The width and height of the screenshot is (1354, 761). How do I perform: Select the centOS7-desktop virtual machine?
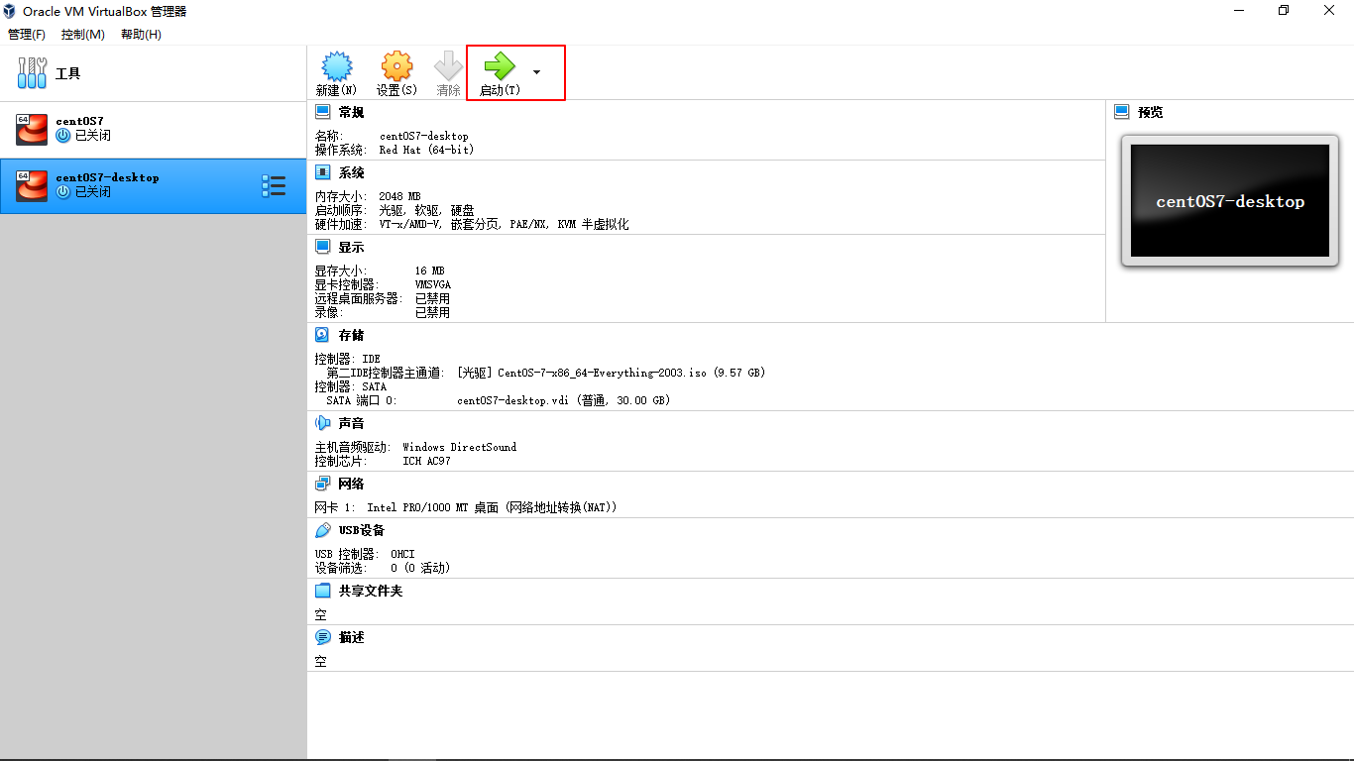click(x=154, y=185)
